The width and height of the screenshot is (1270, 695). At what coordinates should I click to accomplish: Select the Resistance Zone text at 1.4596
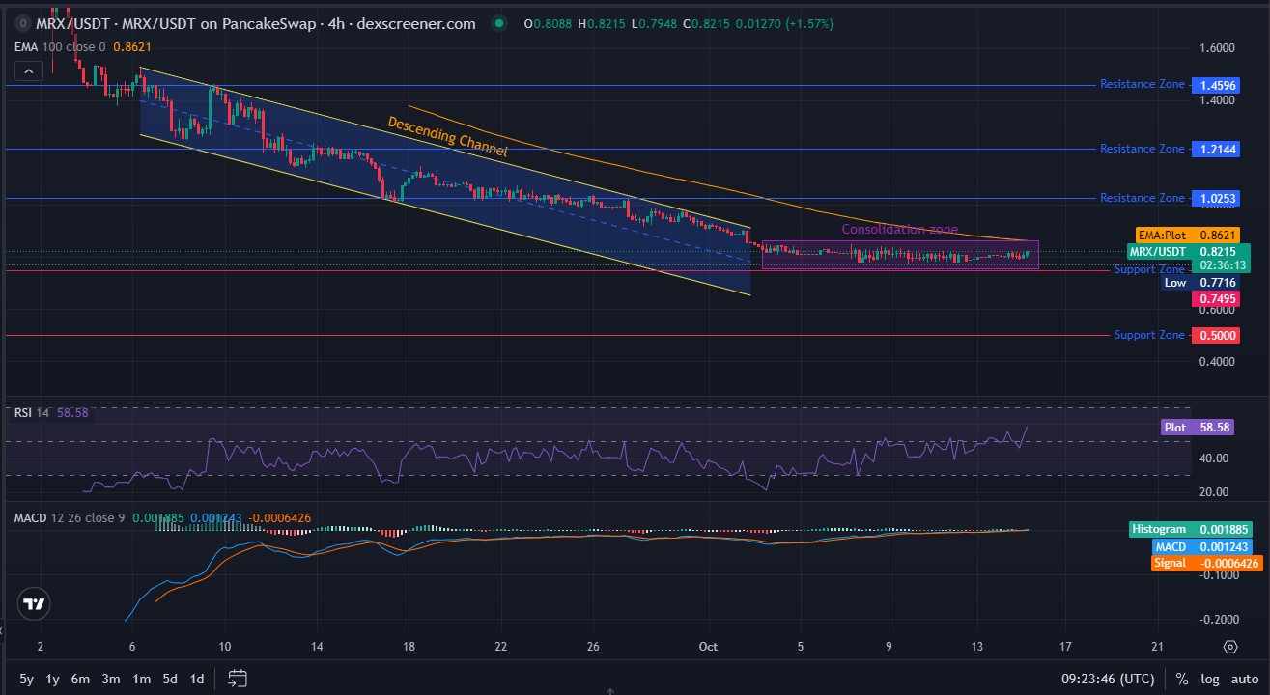coord(1143,84)
